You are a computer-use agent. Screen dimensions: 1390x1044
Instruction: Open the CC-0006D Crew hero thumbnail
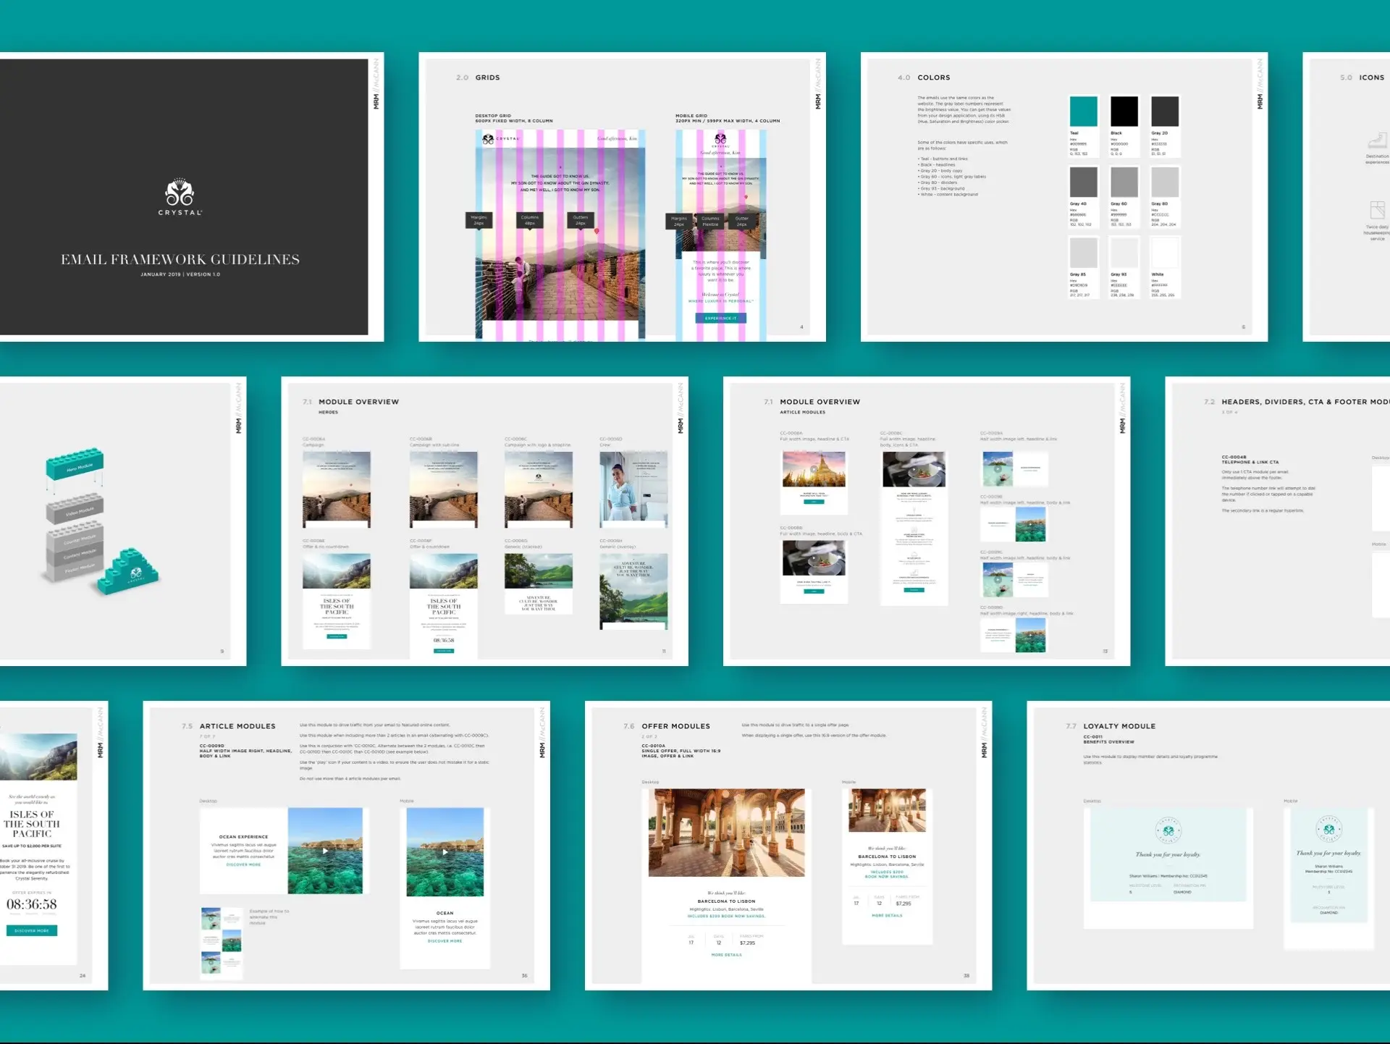tap(633, 490)
